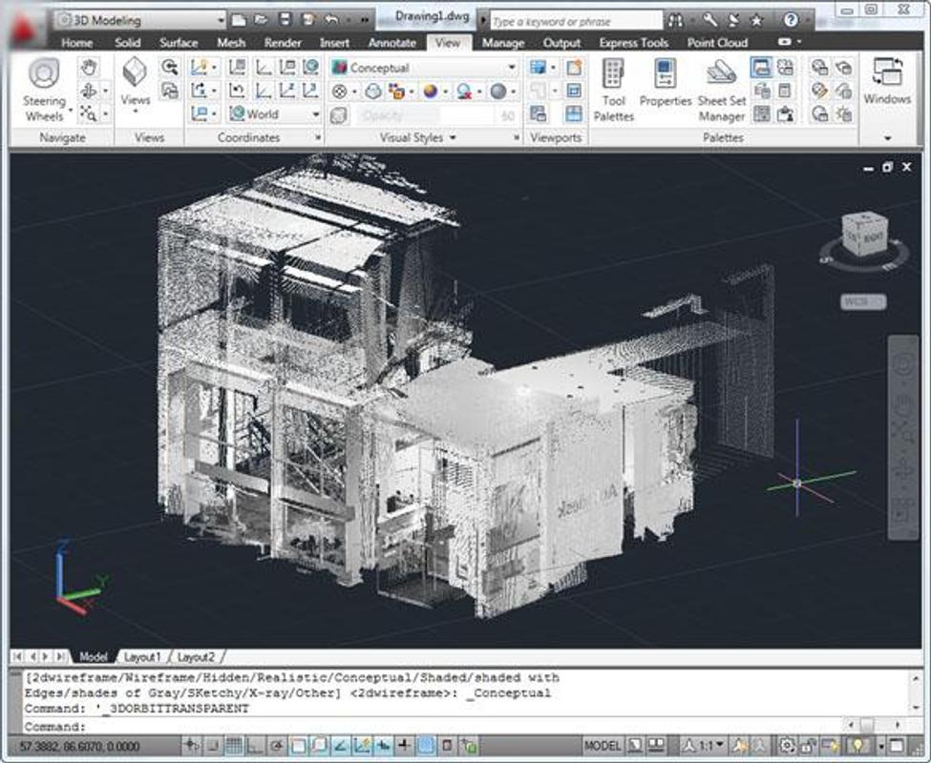Screen dimensions: 931x763
Task: Click the Tool Palettes button
Action: point(614,90)
